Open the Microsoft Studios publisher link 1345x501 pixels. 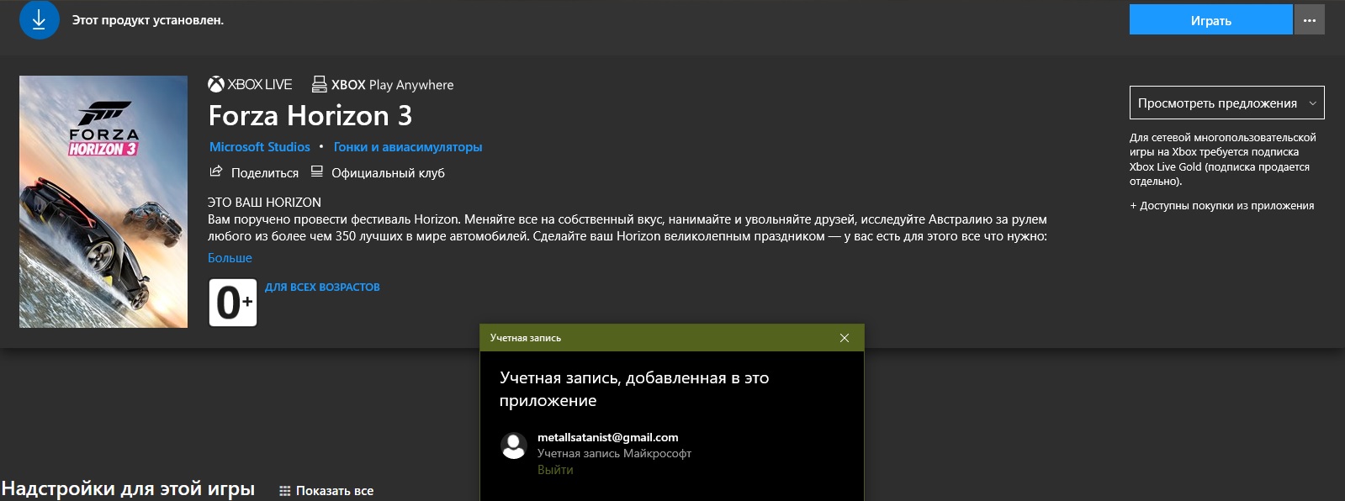(259, 147)
